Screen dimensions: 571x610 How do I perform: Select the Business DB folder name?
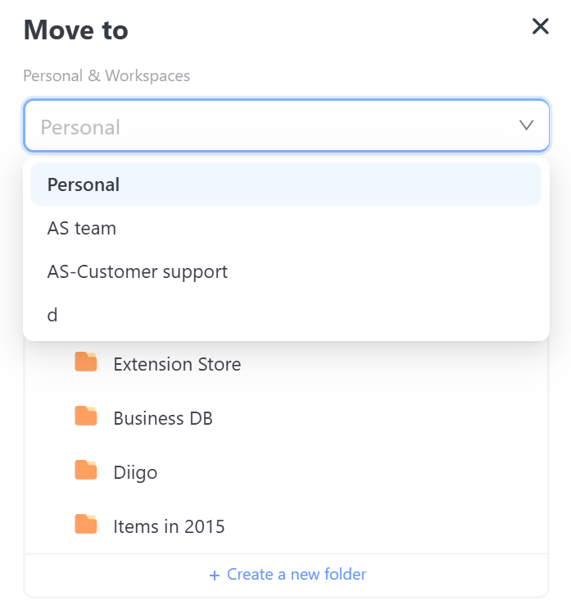pos(163,418)
